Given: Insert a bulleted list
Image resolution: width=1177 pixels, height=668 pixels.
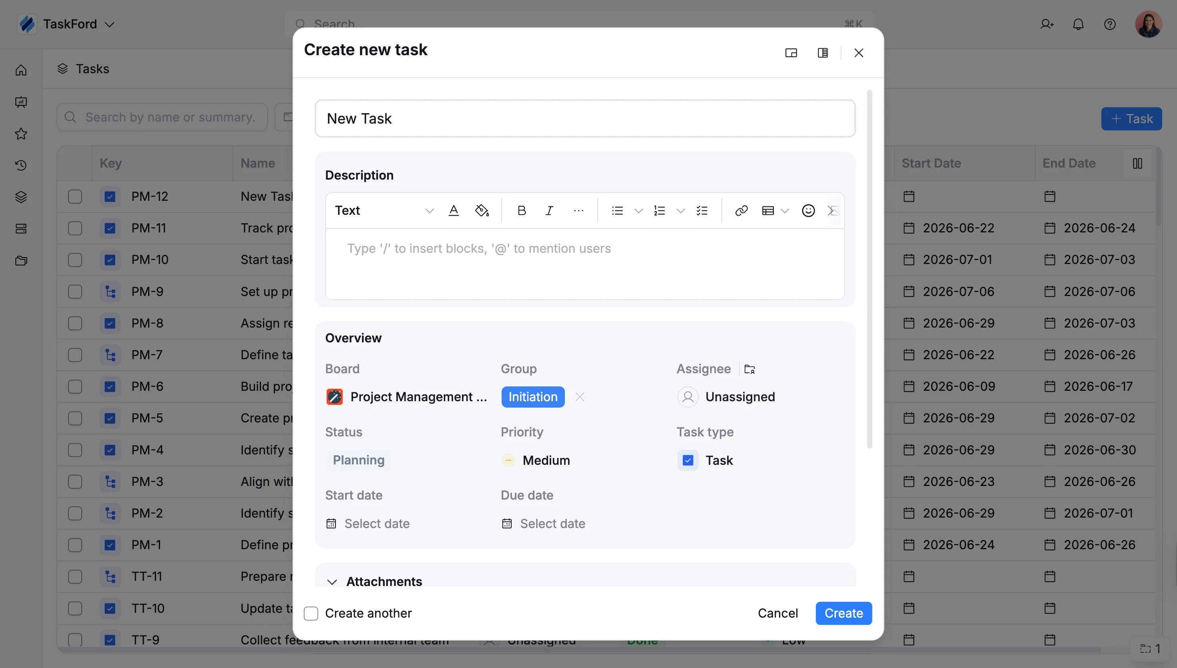Looking at the screenshot, I should tap(617, 210).
